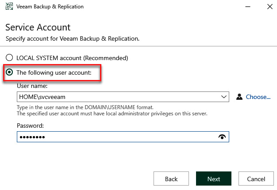
Task: Click the "Service Account" page heading
Action: click(x=38, y=27)
